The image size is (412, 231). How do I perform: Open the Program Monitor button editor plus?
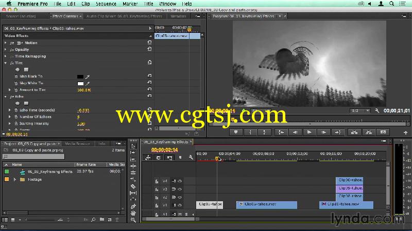(405, 132)
